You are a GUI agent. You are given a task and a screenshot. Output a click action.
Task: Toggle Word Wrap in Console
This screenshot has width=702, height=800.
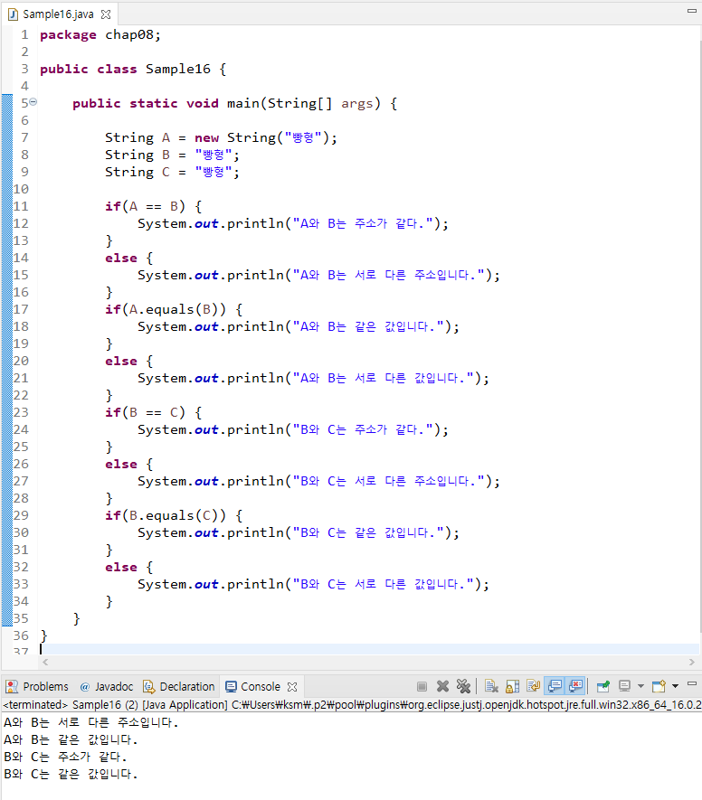coord(533,686)
